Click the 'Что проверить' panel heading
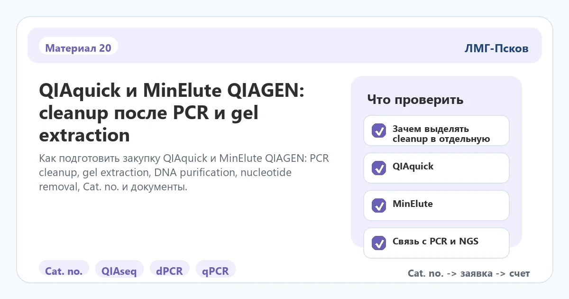This screenshot has width=569, height=299. click(415, 100)
